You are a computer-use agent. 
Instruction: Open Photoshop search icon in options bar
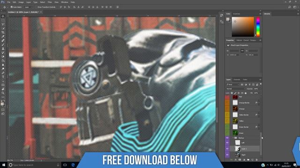pyautogui.click(x=290, y=7)
